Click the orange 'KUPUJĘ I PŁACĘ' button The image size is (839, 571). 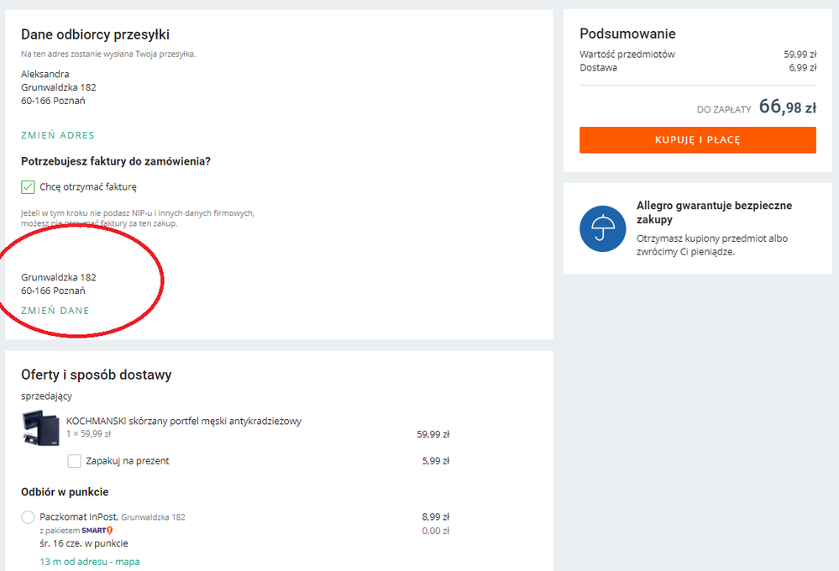pyautogui.click(x=698, y=139)
